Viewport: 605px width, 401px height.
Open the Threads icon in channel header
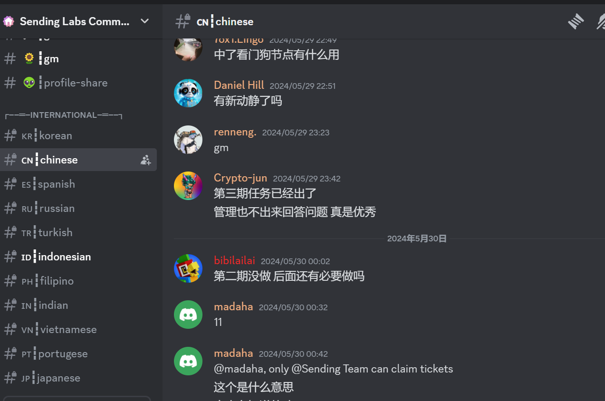(576, 21)
